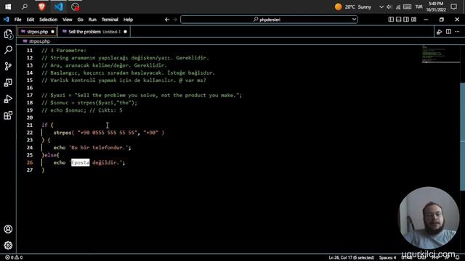The image size is (465, 261).
Task: Click the TUR input language indicator
Action: pos(418,7)
